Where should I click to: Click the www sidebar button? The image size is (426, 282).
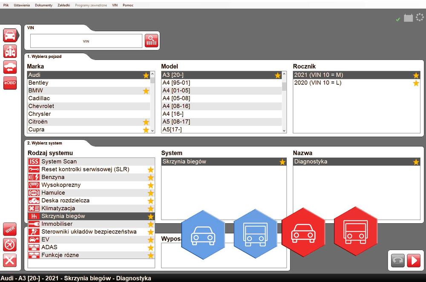pyautogui.click(x=10, y=229)
